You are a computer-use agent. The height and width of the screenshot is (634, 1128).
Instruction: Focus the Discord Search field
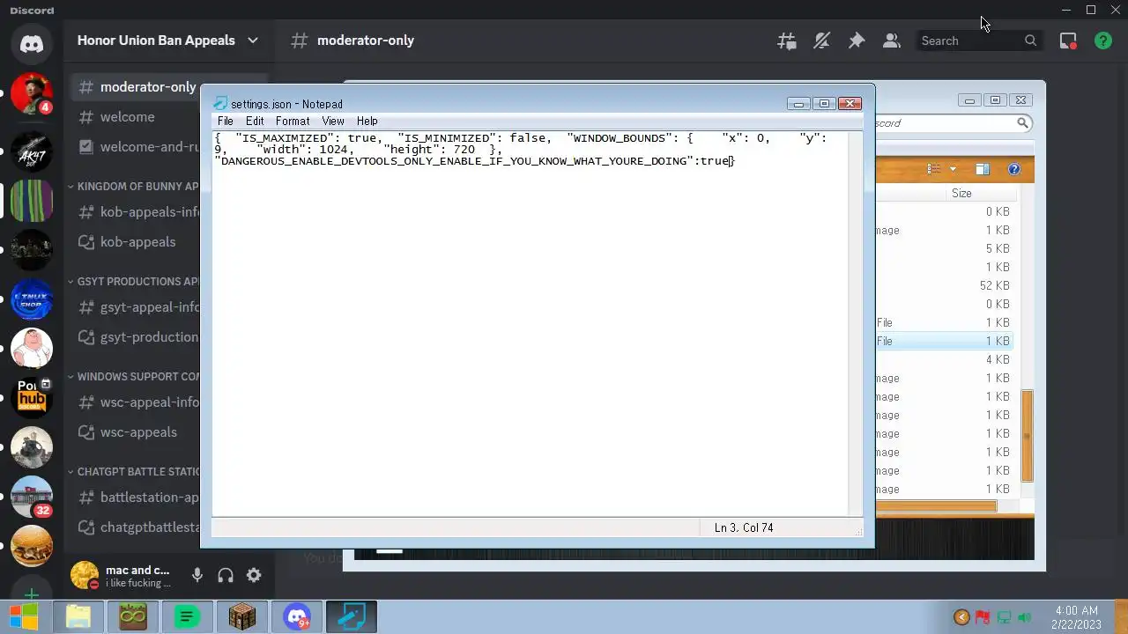coord(978,41)
